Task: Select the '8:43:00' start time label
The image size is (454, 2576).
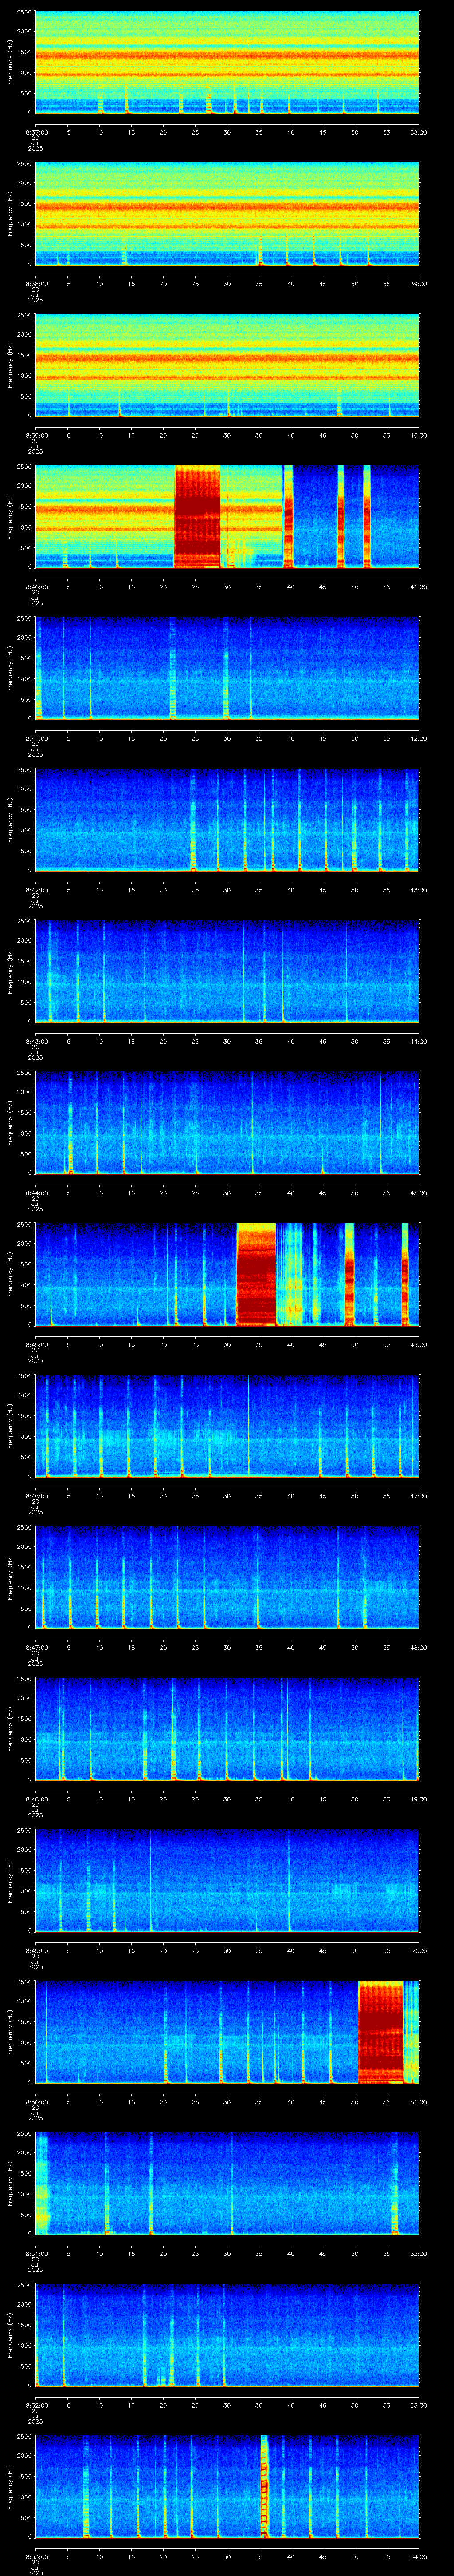Action: pyautogui.click(x=36, y=1041)
